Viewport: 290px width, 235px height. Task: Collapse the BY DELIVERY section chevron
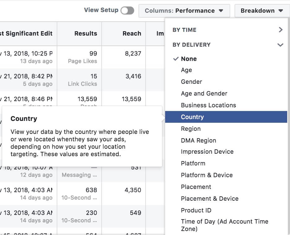pyautogui.click(x=280, y=45)
